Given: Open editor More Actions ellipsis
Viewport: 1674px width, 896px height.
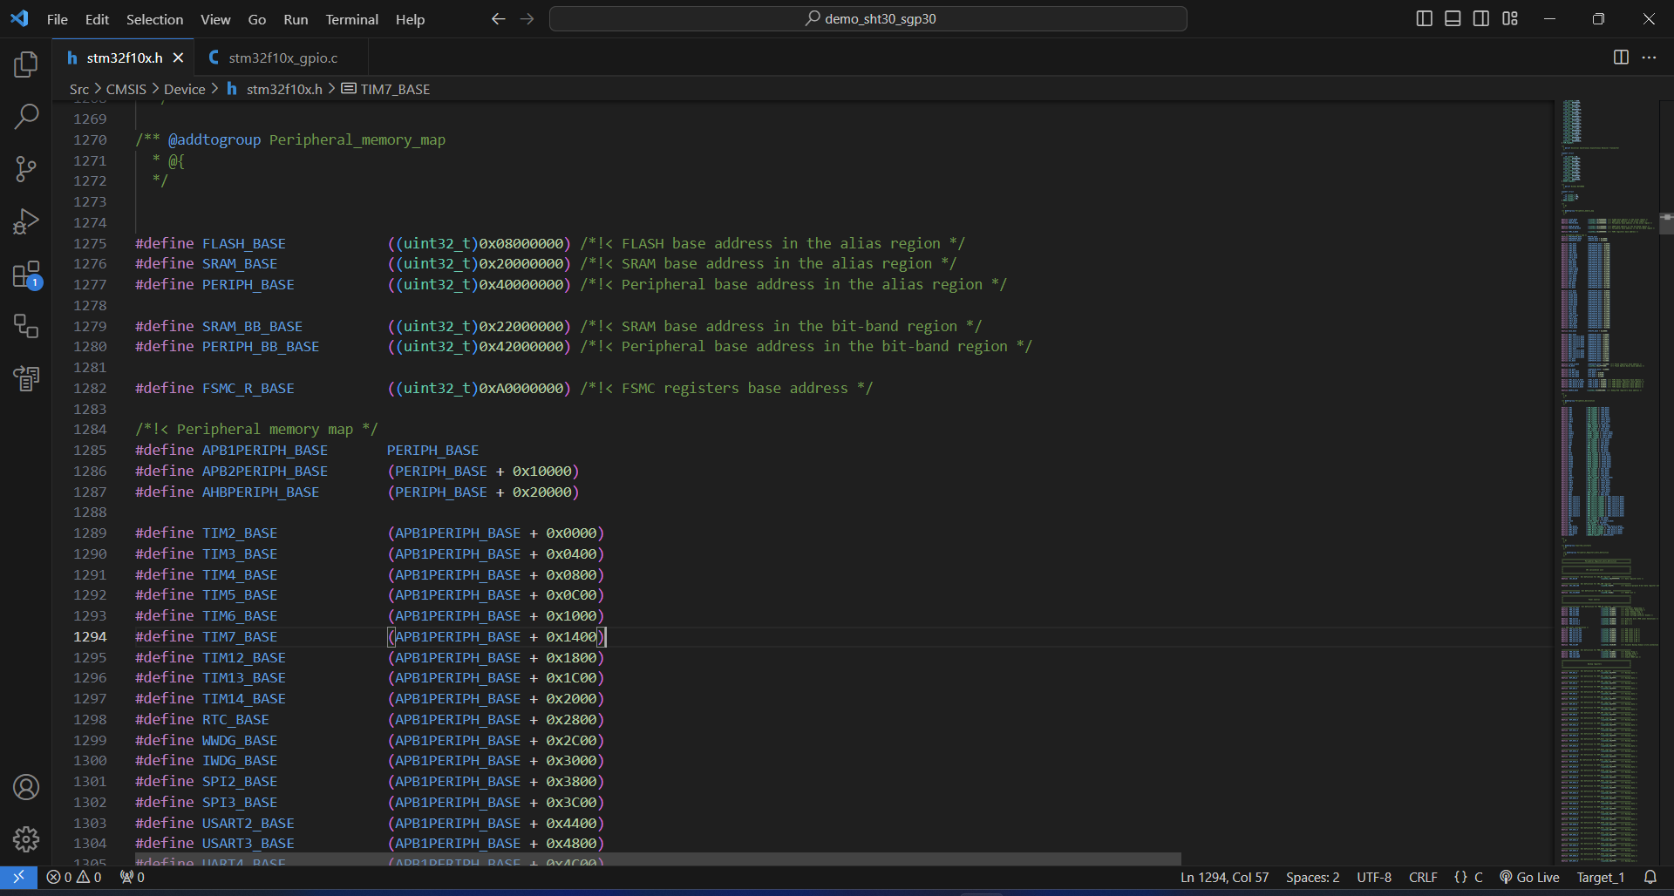Looking at the screenshot, I should point(1649,57).
